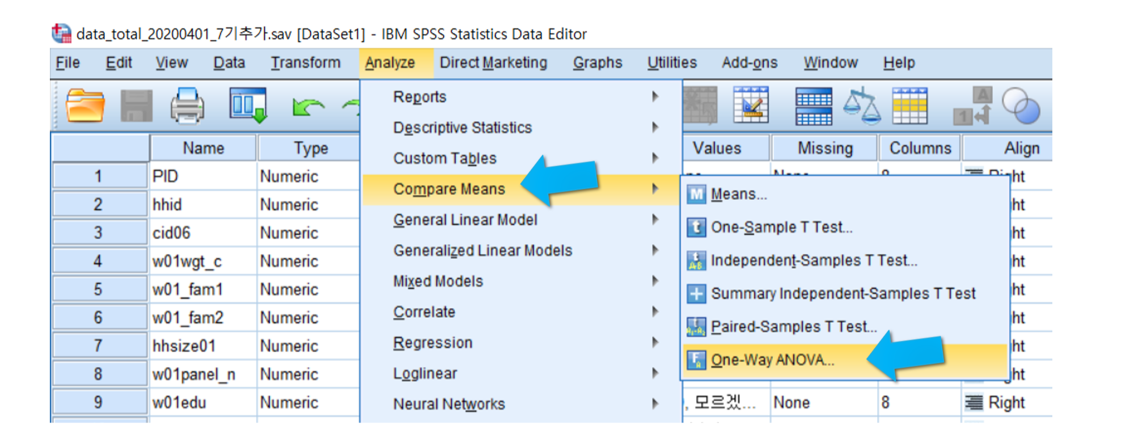Click the Numeric type cell for w01edu
Screen dimensions: 1134x448
coord(309,402)
